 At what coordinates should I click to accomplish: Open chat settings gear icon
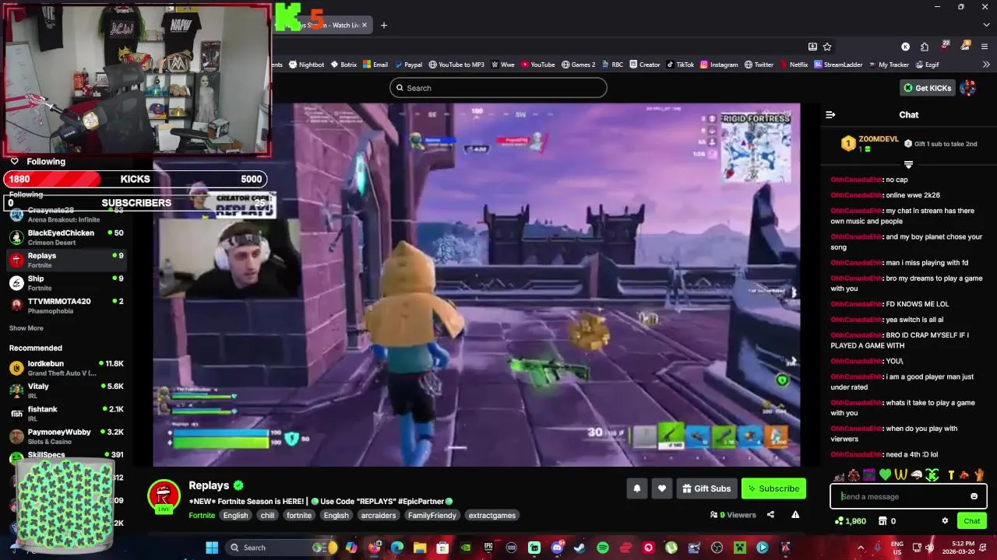[945, 521]
